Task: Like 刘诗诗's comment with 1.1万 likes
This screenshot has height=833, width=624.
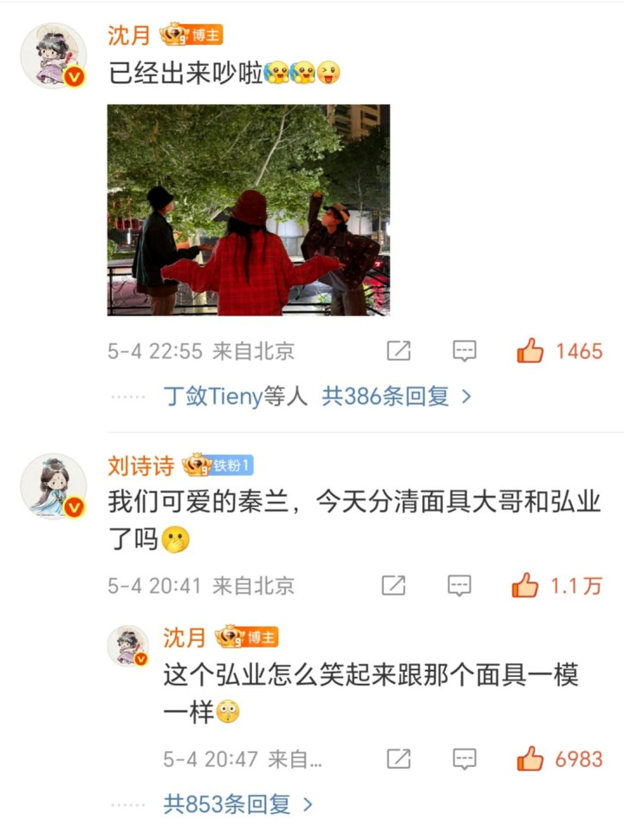Action: tap(524, 585)
